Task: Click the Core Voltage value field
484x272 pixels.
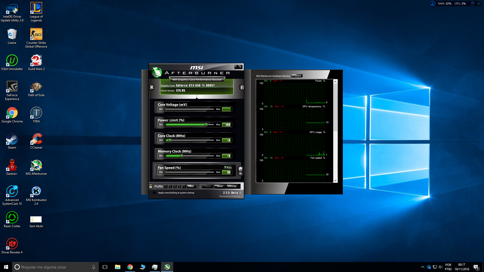Action: pos(226,109)
